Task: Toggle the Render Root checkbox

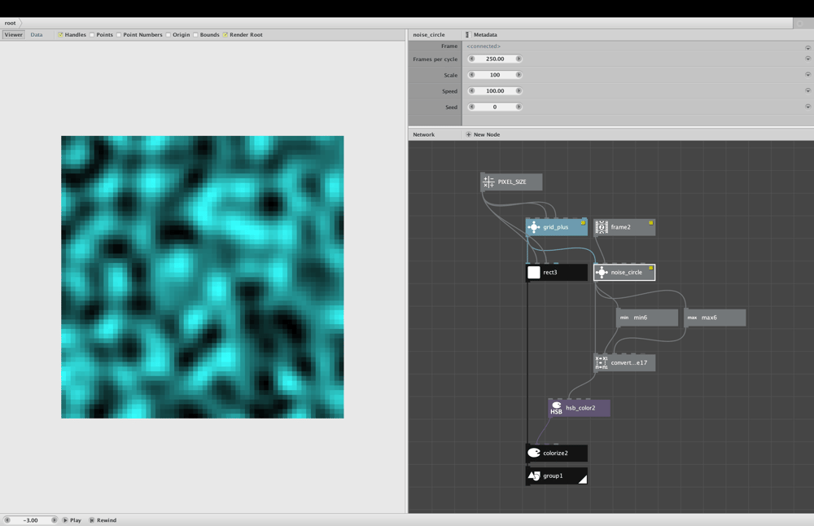Action: 225,35
